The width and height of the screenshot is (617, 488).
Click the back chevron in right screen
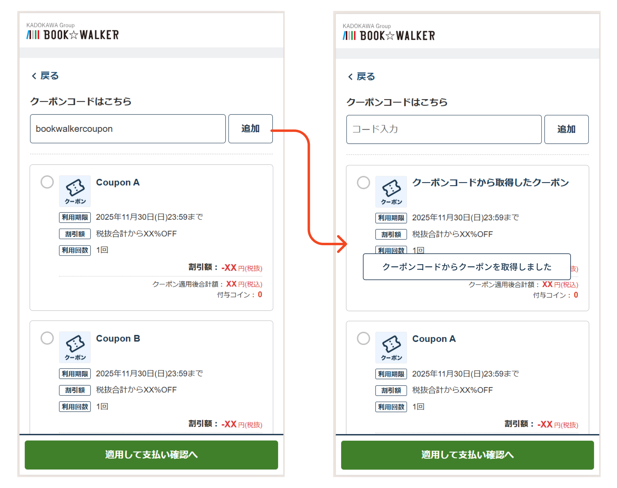tap(350, 77)
